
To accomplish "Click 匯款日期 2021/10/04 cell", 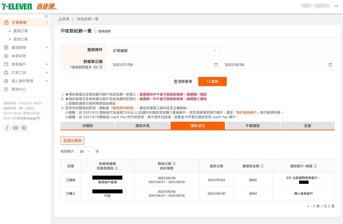I will 217,180.
